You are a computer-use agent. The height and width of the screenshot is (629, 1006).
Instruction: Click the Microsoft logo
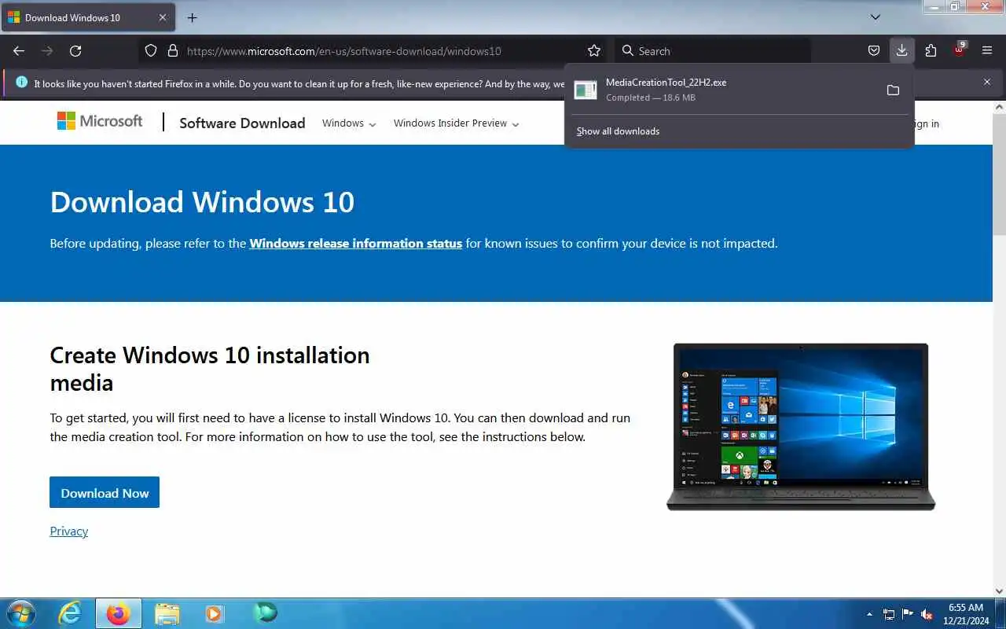click(100, 121)
